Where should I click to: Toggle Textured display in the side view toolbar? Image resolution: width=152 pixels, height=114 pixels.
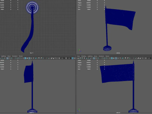click(x=118, y=58)
